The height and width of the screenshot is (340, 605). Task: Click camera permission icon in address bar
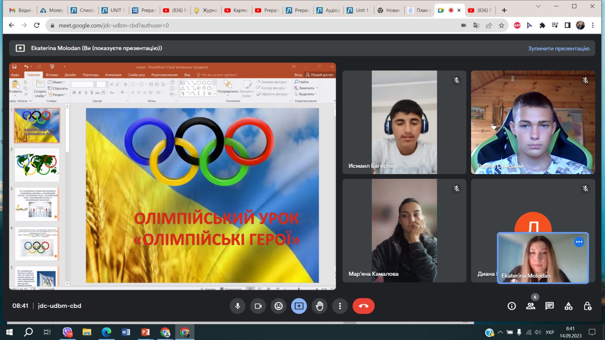pyautogui.click(x=464, y=25)
